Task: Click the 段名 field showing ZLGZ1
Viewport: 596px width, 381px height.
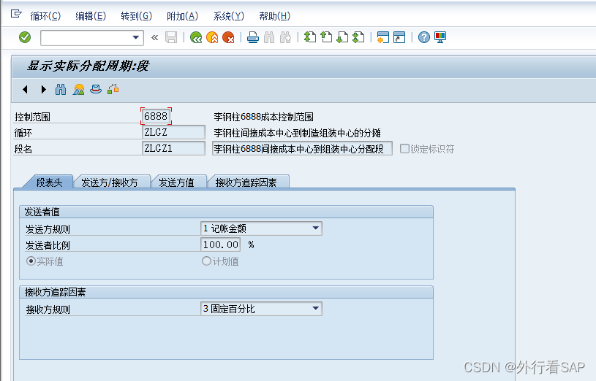Action: pos(174,148)
